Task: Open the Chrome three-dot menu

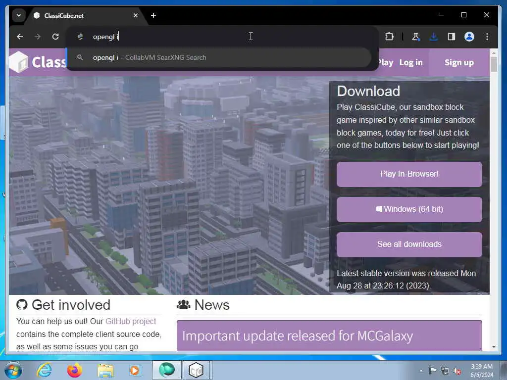Action: pos(487,37)
